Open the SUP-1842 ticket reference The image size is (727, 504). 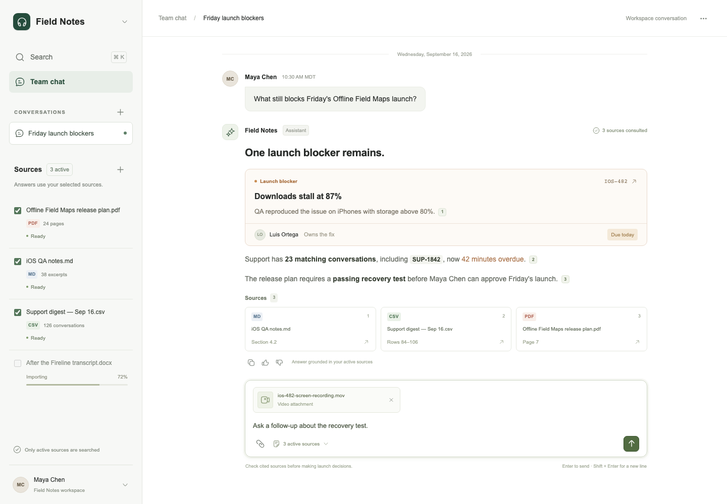426,260
